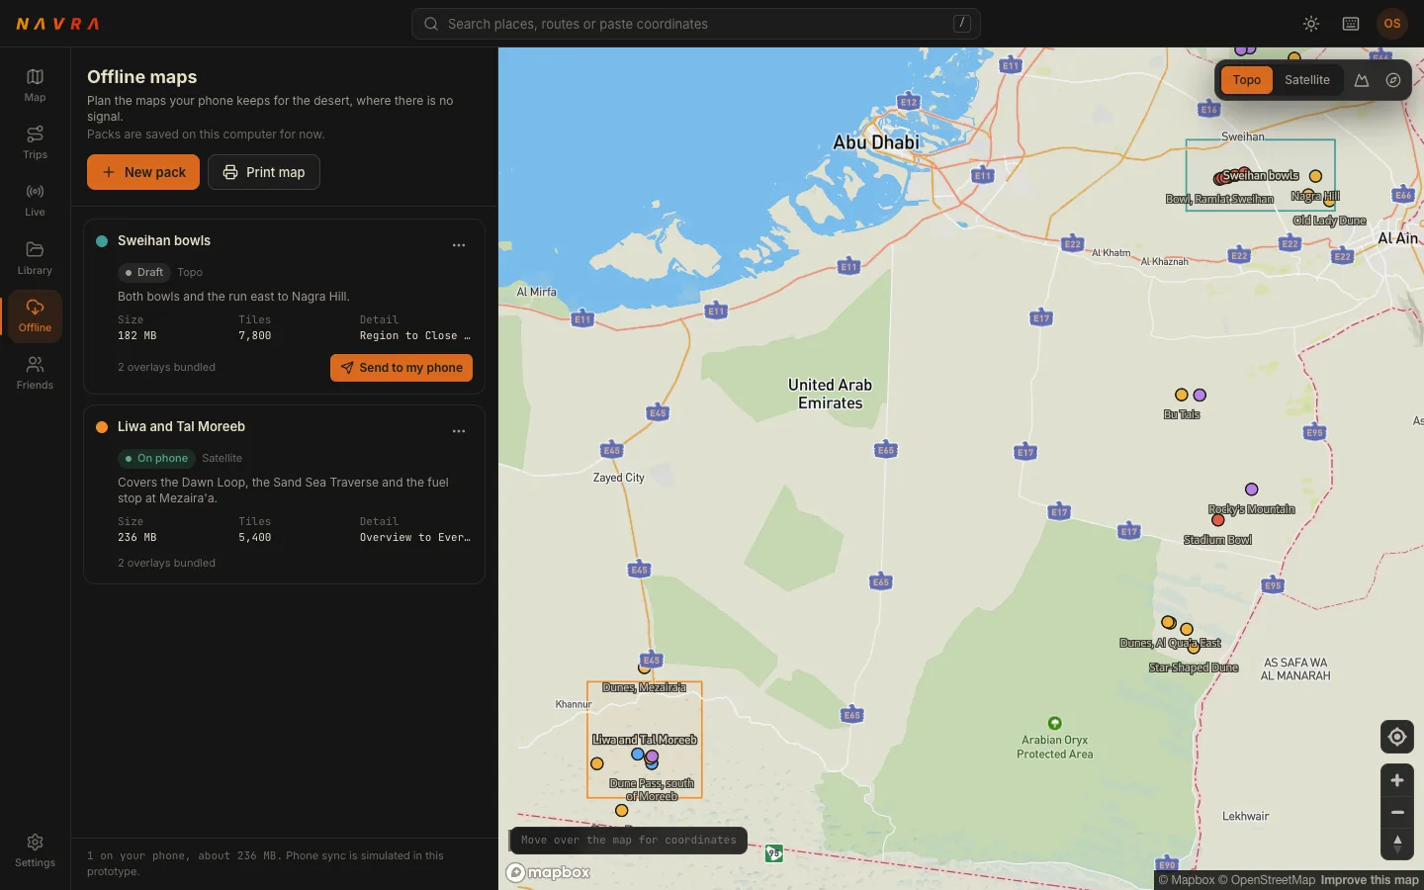Open the Friends section

35,373
